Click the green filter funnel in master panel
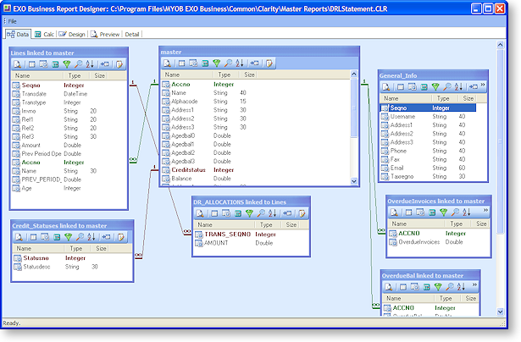This screenshot has height=342, width=521. click(218, 63)
